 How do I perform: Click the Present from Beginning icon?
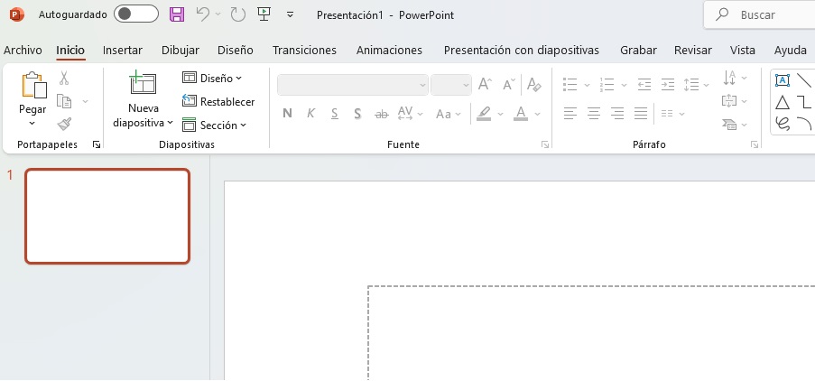(x=264, y=14)
